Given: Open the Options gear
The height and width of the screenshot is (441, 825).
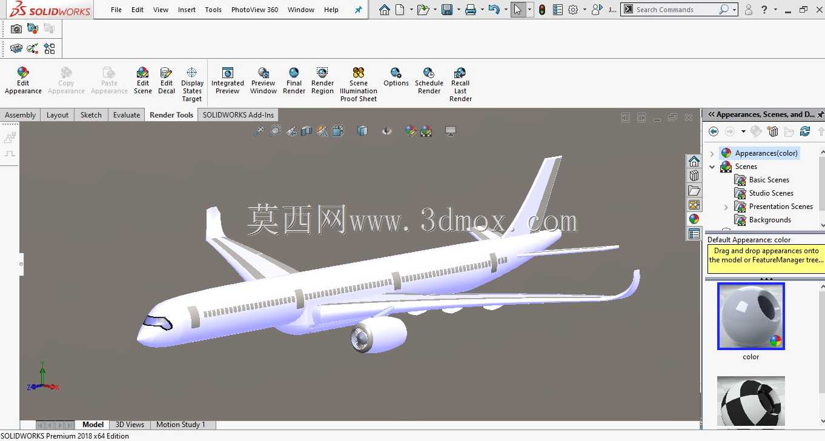Looking at the screenshot, I should [x=573, y=10].
